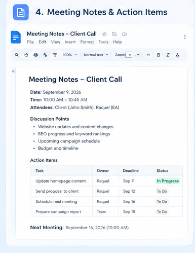Image resolution: width=195 pixels, height=253 pixels.
Task: Open the three-dot more options menu
Action: click(185, 37)
